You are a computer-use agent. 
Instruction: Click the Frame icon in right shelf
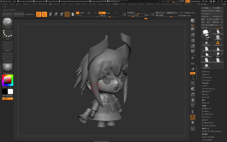coord(193,83)
